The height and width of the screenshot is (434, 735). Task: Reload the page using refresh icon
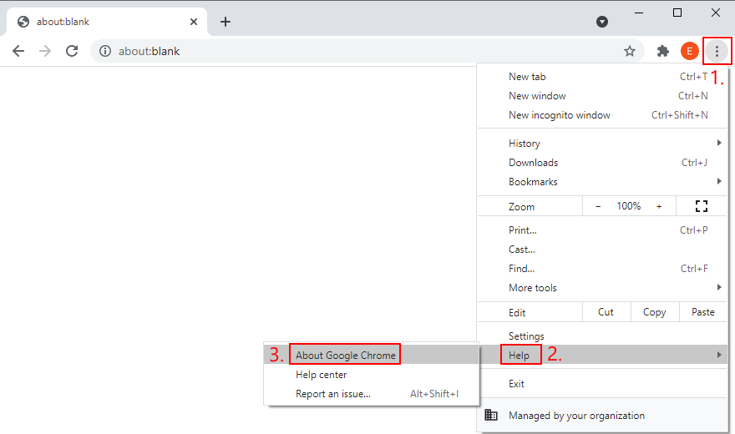click(x=72, y=51)
